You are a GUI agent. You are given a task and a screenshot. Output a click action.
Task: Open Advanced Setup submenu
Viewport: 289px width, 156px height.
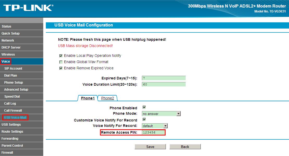(x=21, y=89)
